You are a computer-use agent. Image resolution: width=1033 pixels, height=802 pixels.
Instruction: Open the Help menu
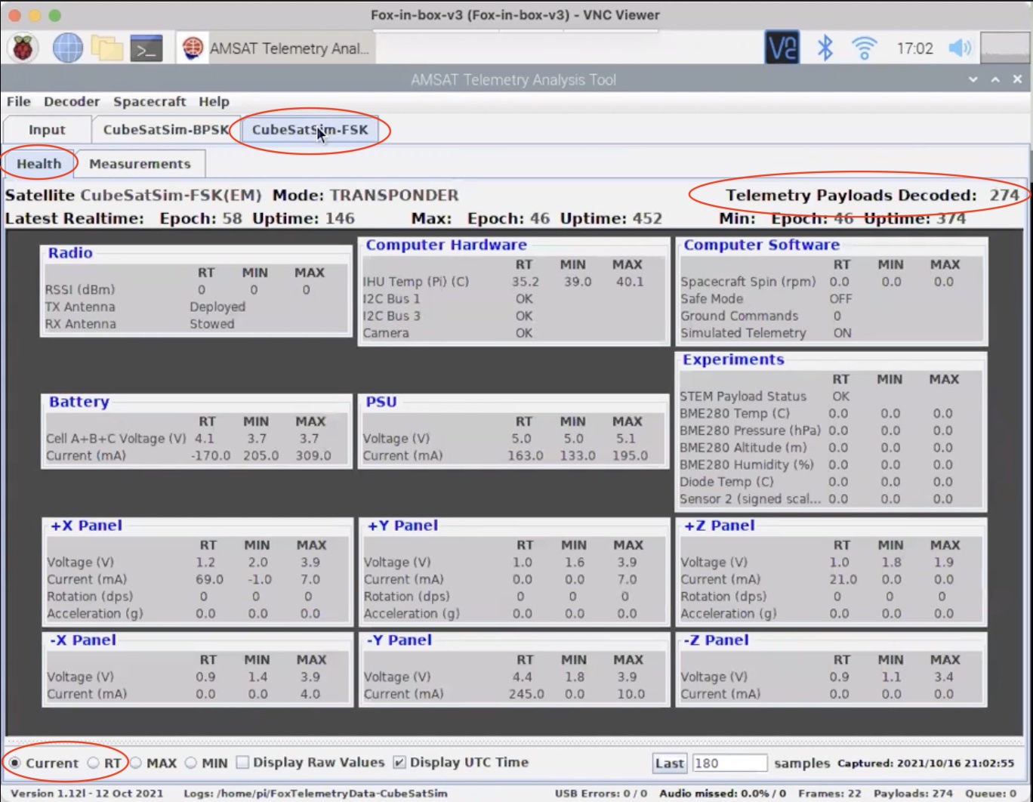[214, 101]
